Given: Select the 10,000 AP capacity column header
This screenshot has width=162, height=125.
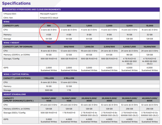Looking at the screenshot, I should pos(150,25).
